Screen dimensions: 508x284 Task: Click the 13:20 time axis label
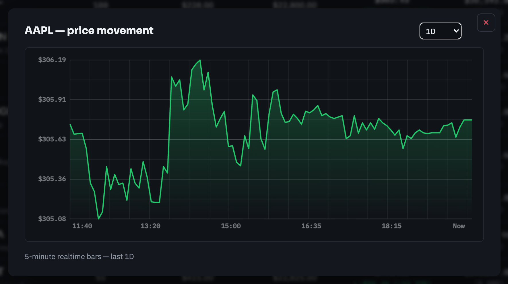pyautogui.click(x=150, y=226)
